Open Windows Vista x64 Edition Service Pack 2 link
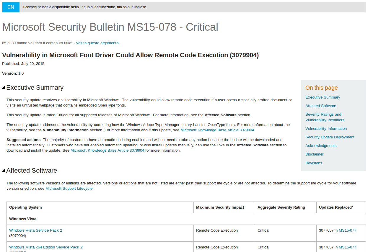This screenshot has height=252, width=368. coord(46,247)
